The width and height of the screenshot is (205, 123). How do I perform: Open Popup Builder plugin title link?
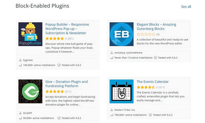pyautogui.click(x=67, y=29)
